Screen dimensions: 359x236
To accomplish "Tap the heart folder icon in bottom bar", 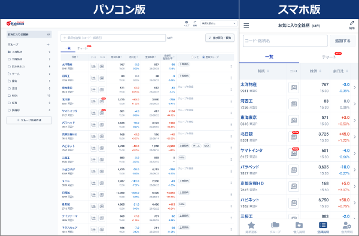I will pyautogui.click(x=299, y=225).
